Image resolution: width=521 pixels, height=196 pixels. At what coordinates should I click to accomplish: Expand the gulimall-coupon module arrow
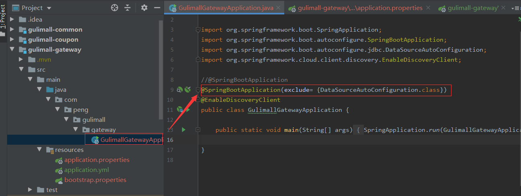coord(12,39)
